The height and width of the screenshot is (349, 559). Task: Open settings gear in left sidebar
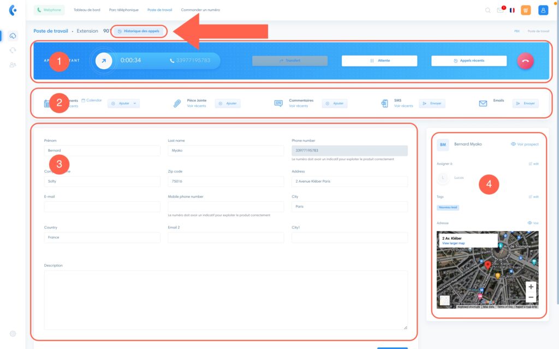pos(13,333)
